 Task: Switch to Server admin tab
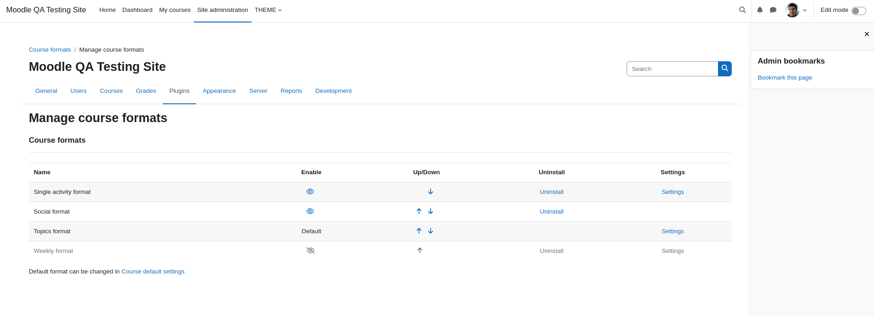[x=258, y=91]
